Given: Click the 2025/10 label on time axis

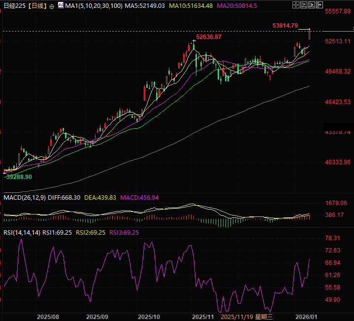Looking at the screenshot, I should point(149,316).
